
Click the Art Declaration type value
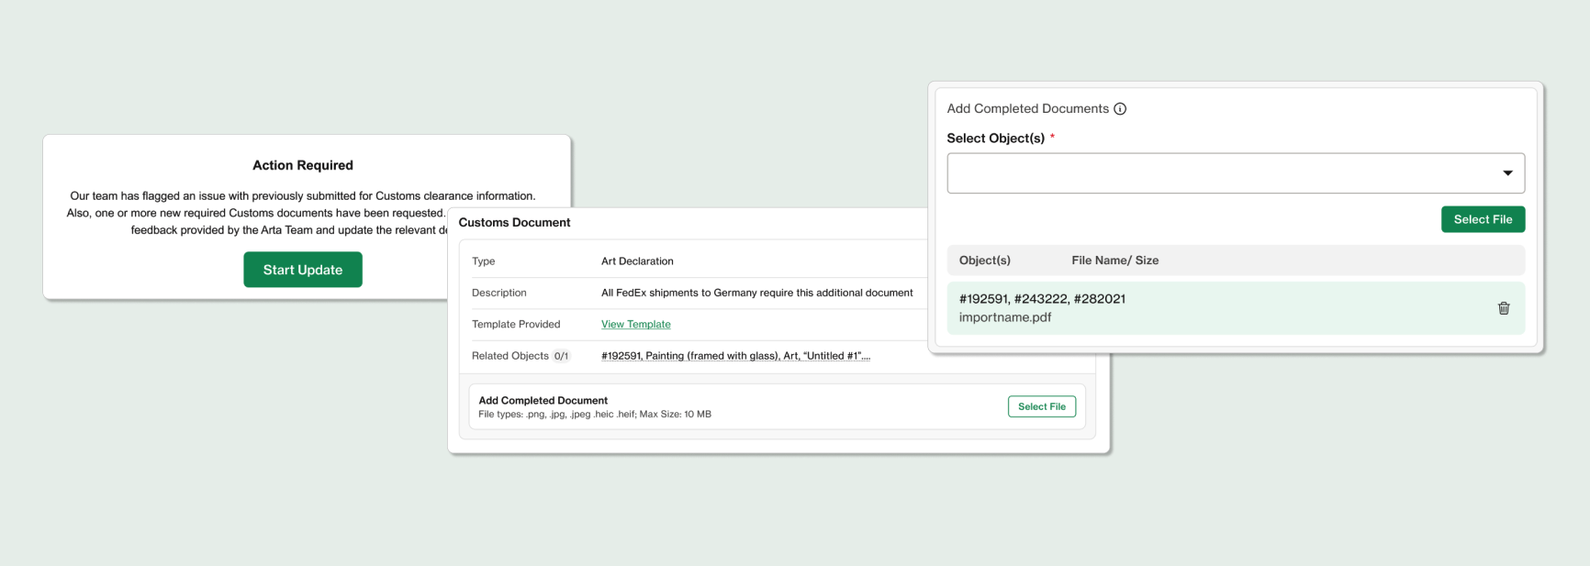(x=637, y=261)
